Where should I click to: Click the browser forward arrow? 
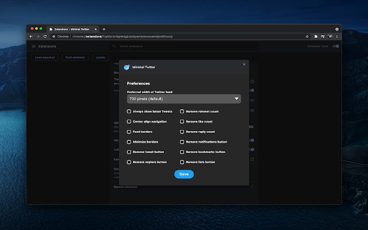pyautogui.click(x=38, y=36)
